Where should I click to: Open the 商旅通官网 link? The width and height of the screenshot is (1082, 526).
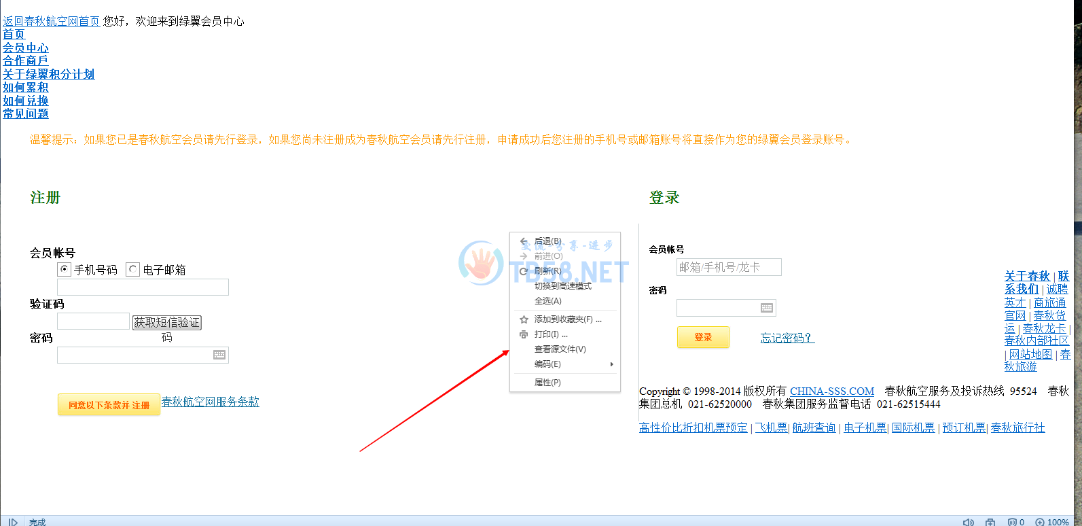[1050, 303]
